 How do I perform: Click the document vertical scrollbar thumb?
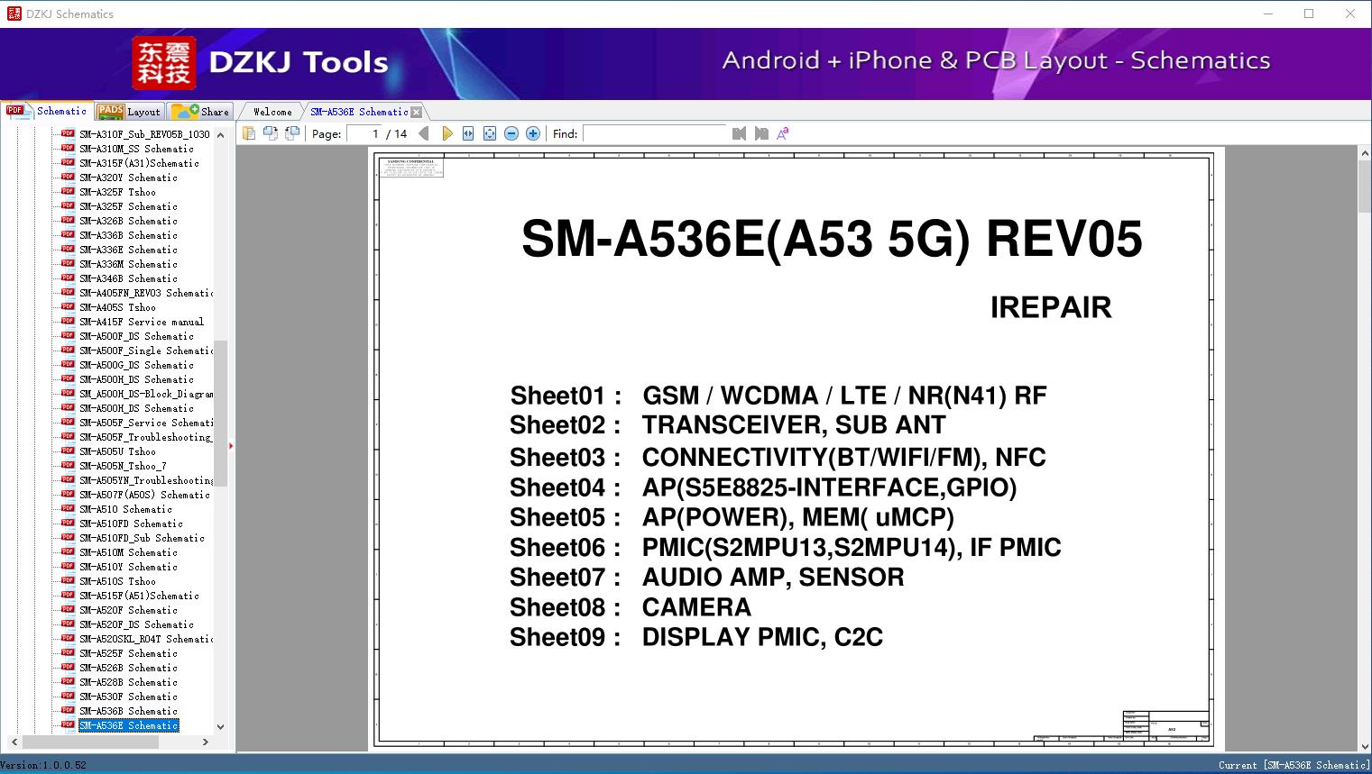pos(1365,187)
